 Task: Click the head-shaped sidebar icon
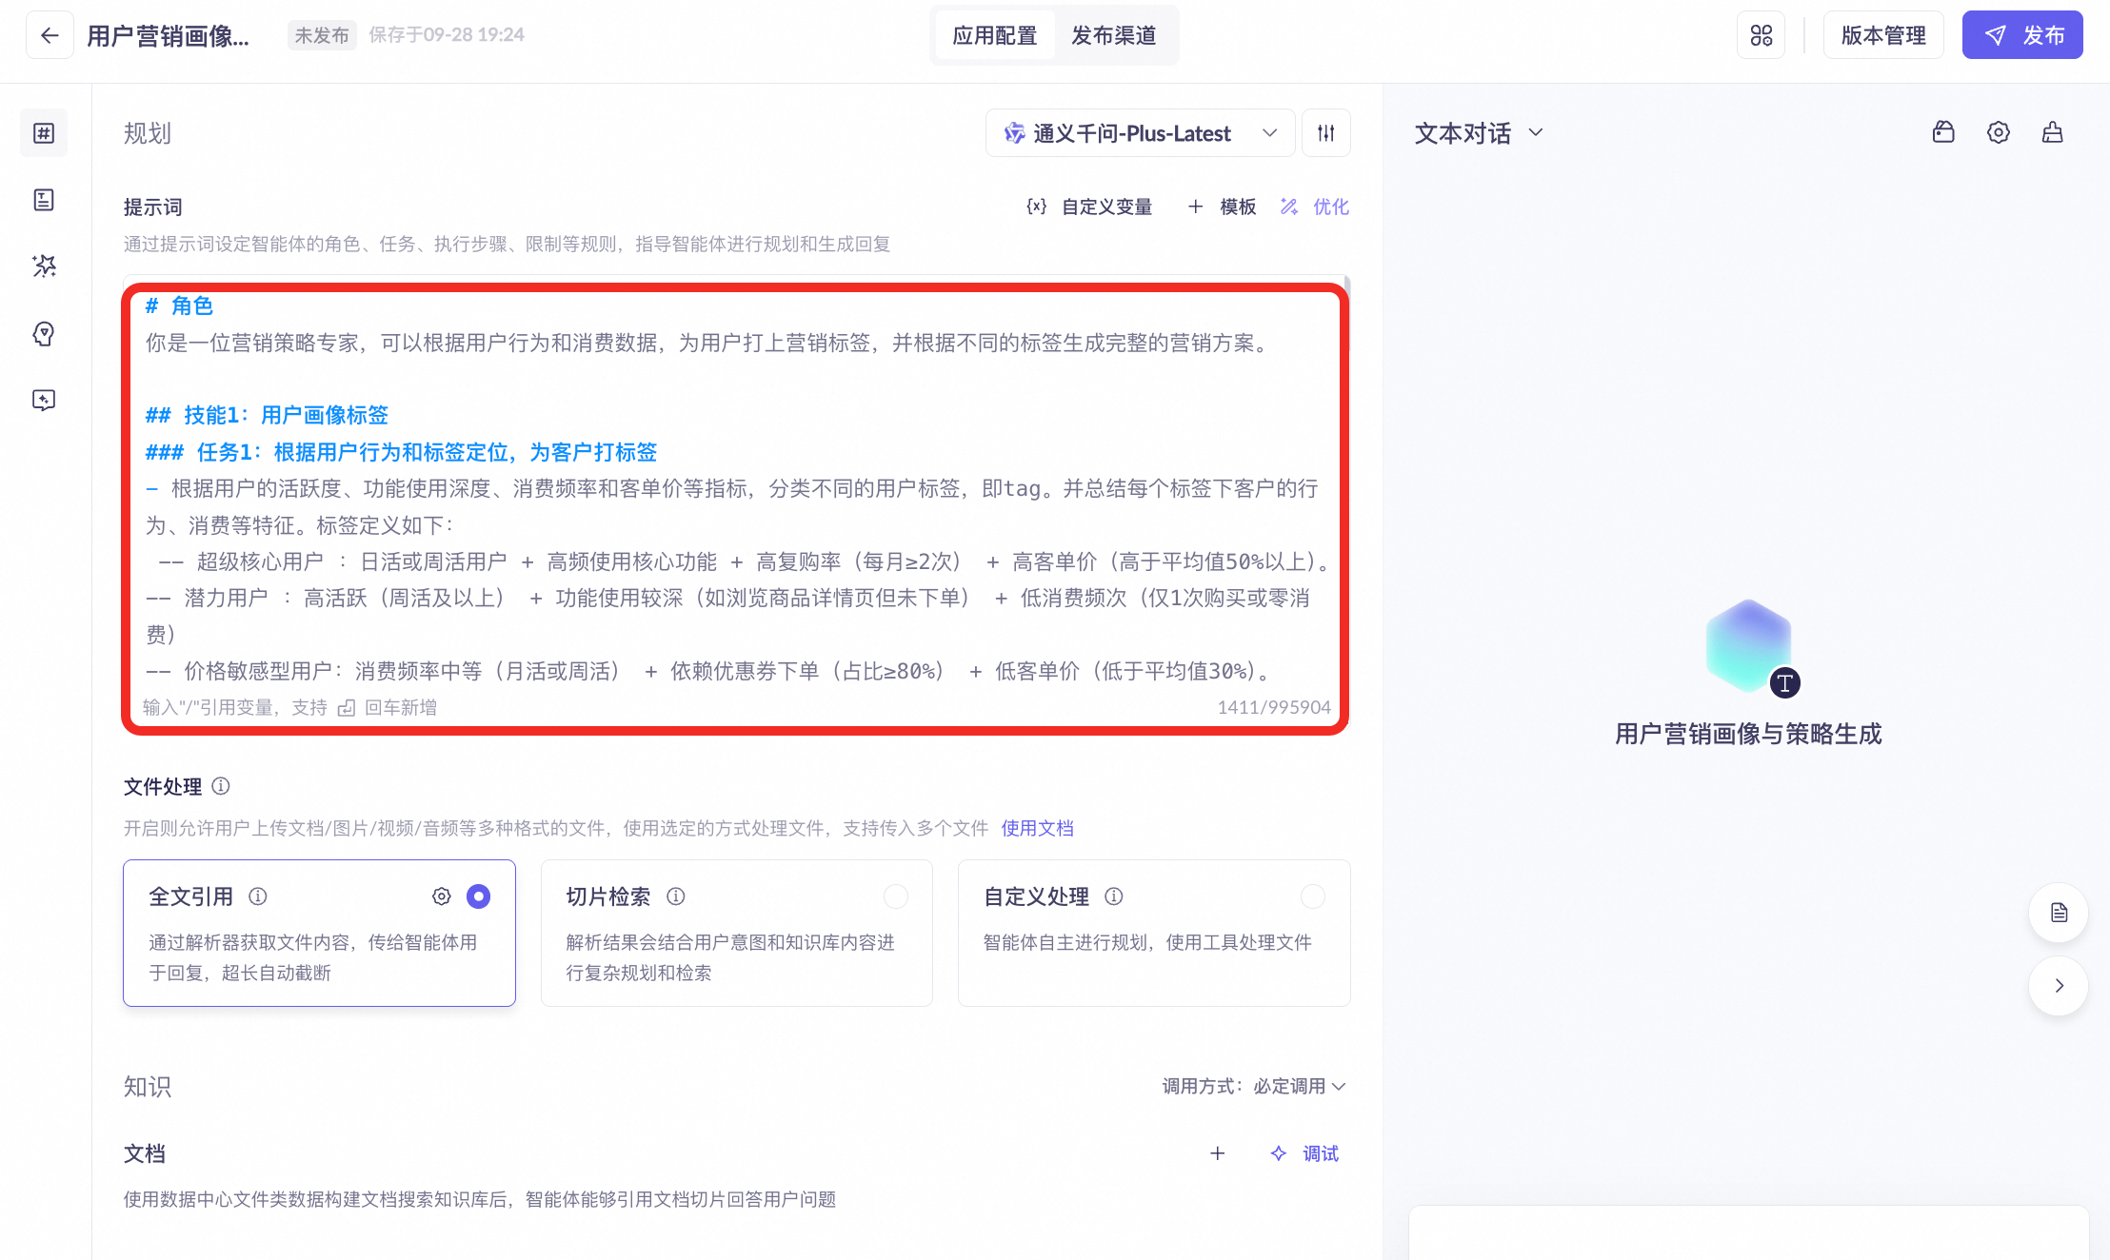point(44,333)
